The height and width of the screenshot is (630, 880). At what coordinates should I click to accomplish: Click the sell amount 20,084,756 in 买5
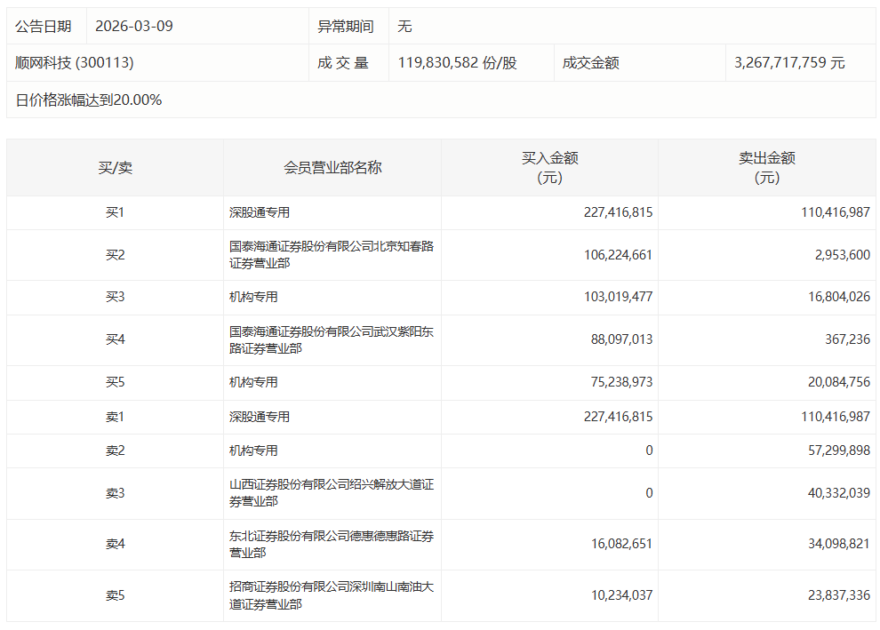pos(835,382)
